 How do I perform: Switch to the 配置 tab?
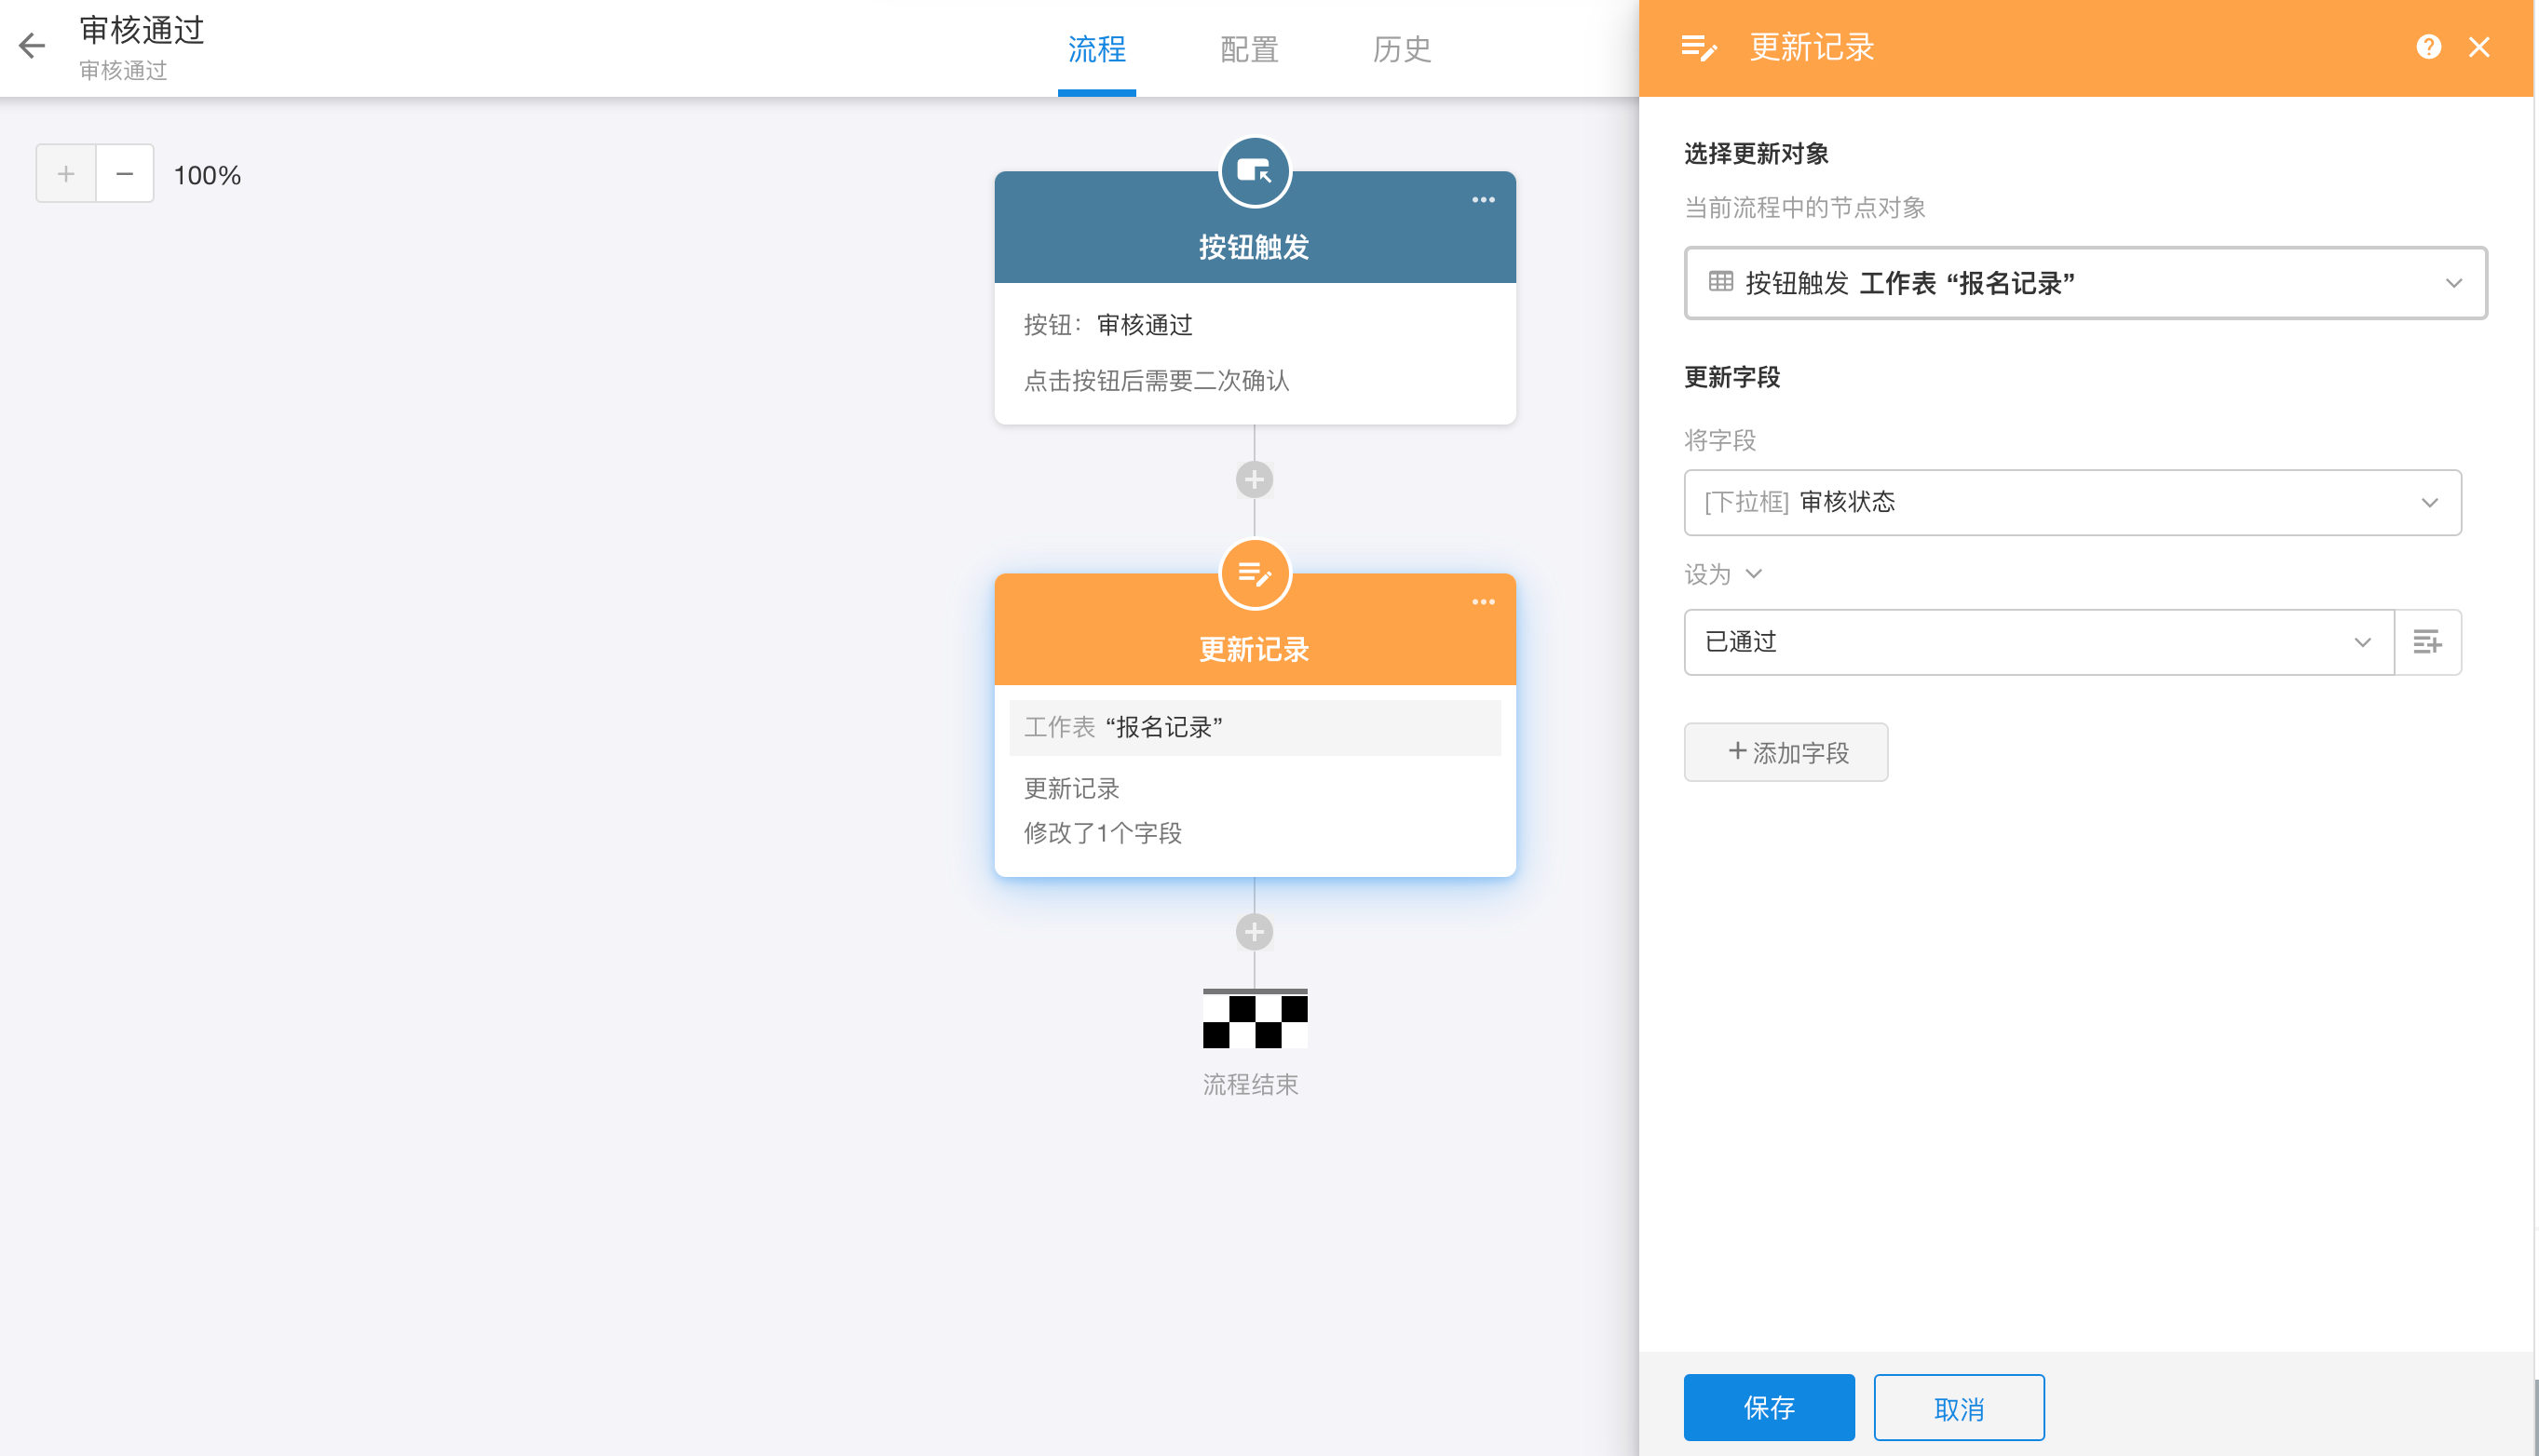click(1248, 49)
